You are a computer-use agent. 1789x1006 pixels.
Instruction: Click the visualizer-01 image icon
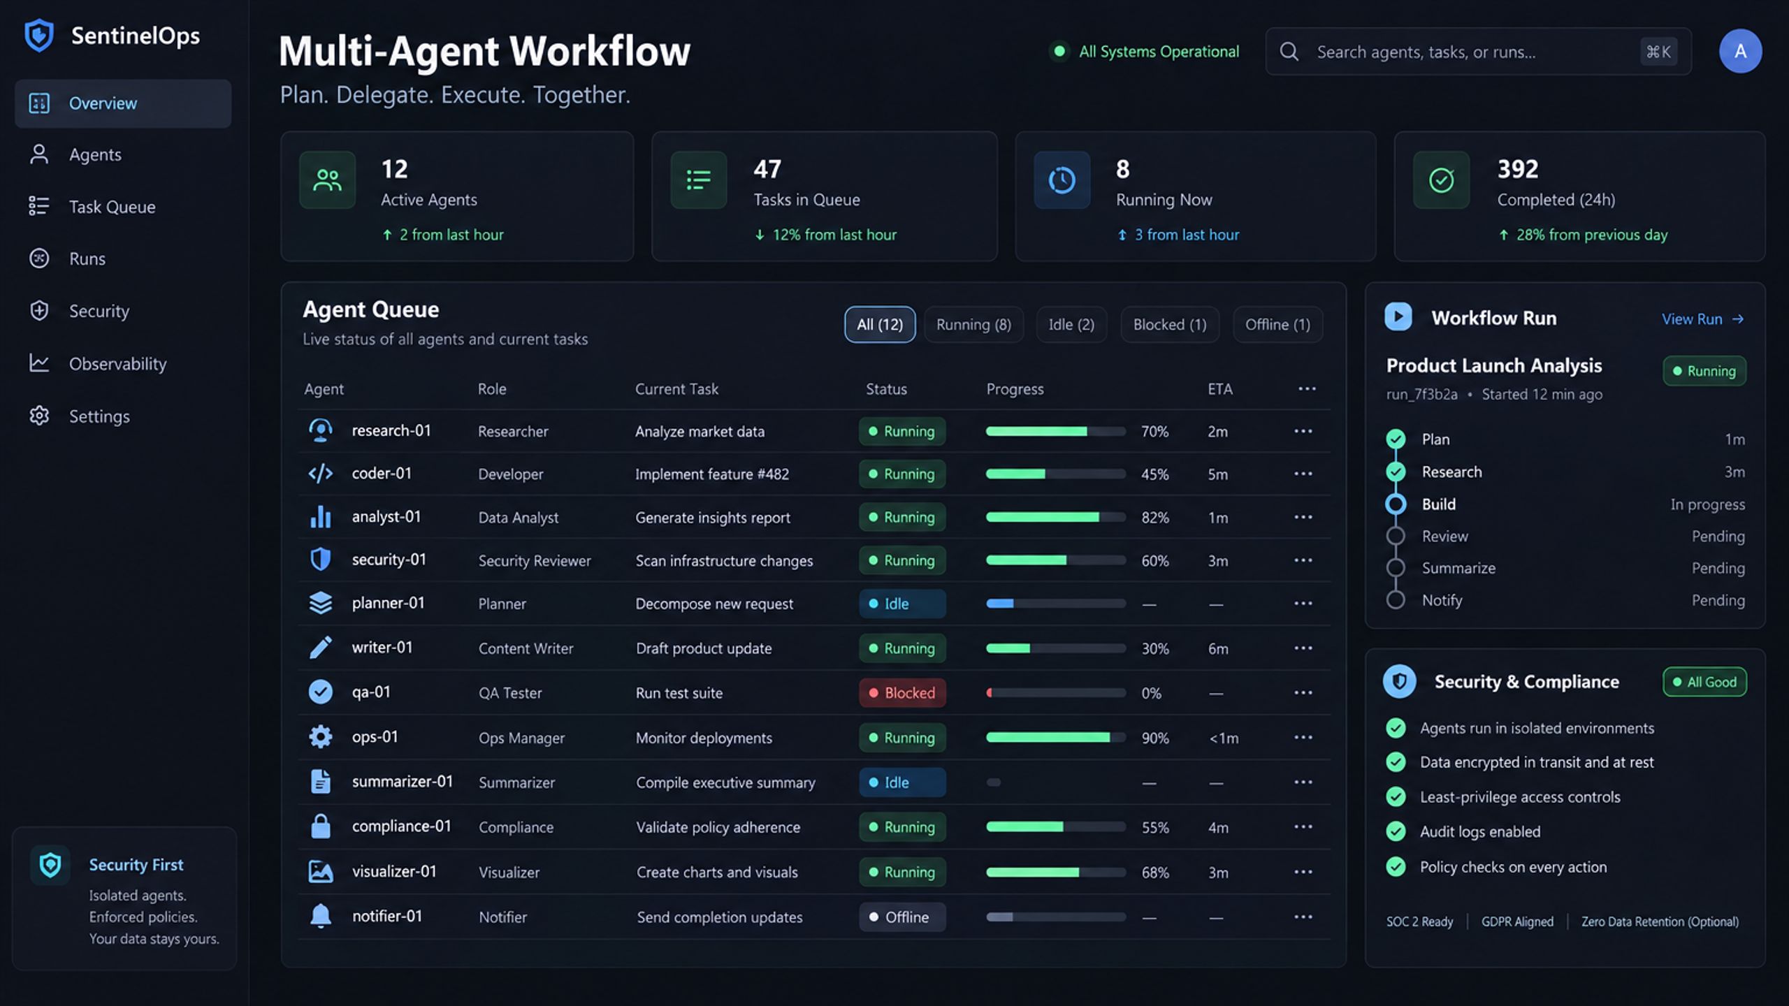point(320,871)
